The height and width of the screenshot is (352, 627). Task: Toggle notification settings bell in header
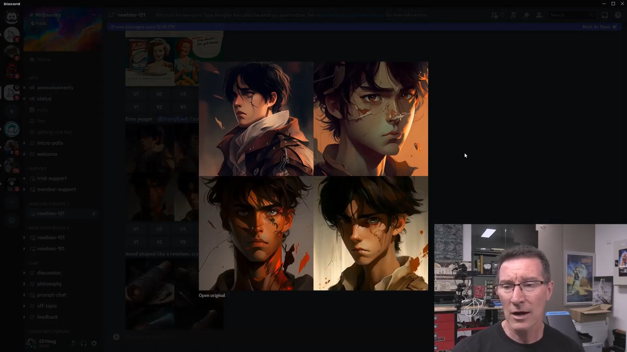[513, 15]
